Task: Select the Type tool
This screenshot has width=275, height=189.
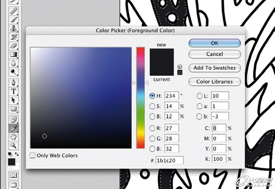Action: tap(13, 92)
